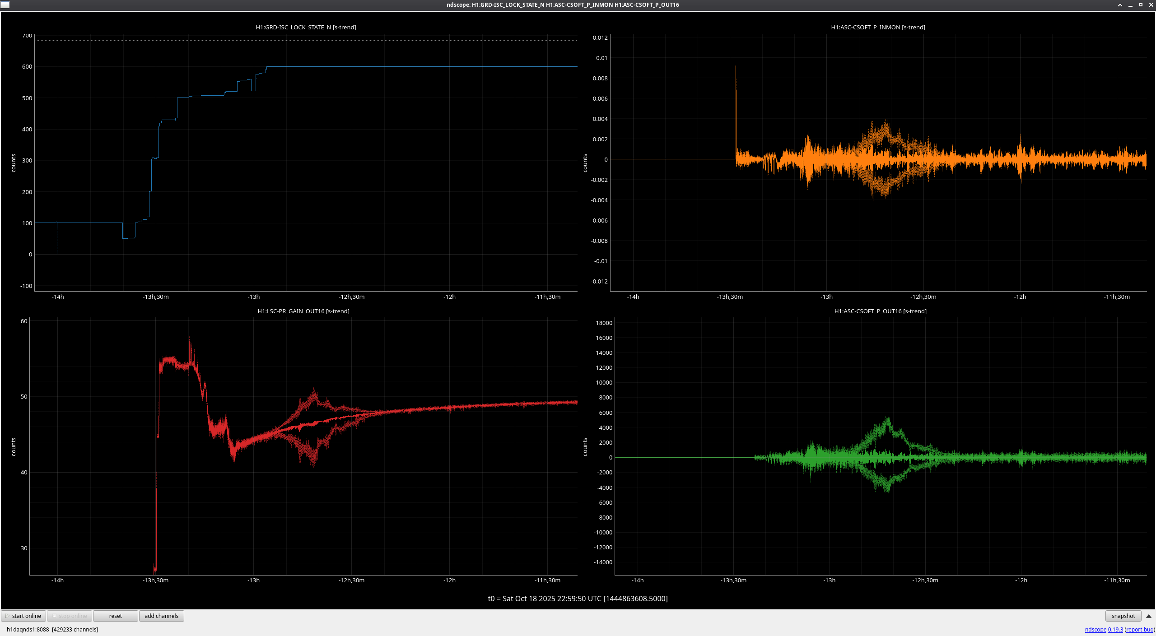Maximize the ndscope window

point(1141,5)
